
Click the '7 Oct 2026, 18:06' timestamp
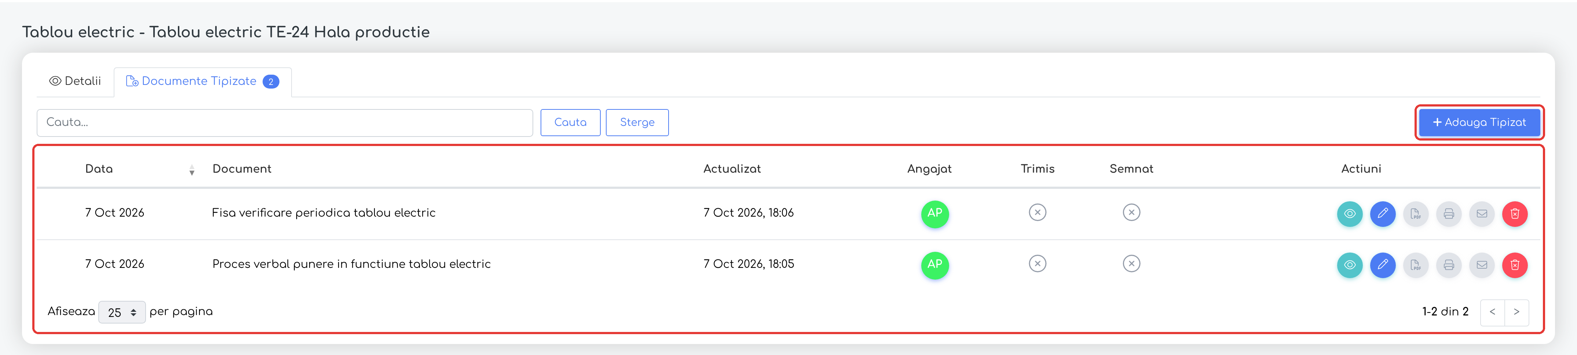[748, 213]
